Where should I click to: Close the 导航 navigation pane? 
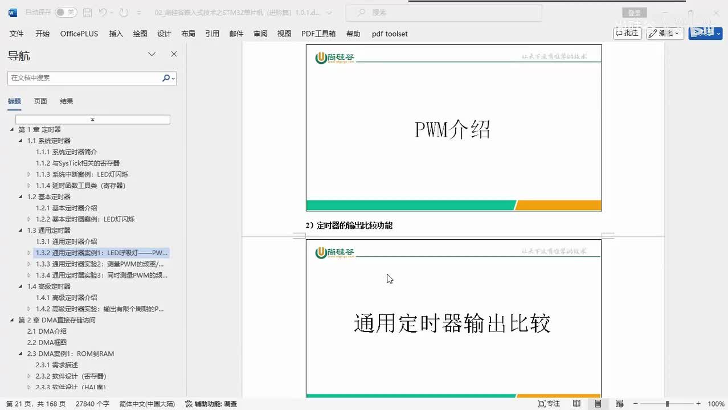pyautogui.click(x=174, y=54)
